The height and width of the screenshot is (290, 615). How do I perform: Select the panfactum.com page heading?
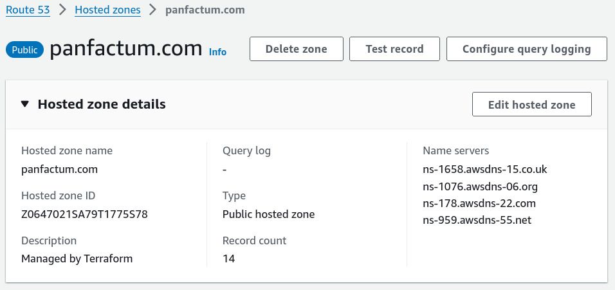click(126, 49)
